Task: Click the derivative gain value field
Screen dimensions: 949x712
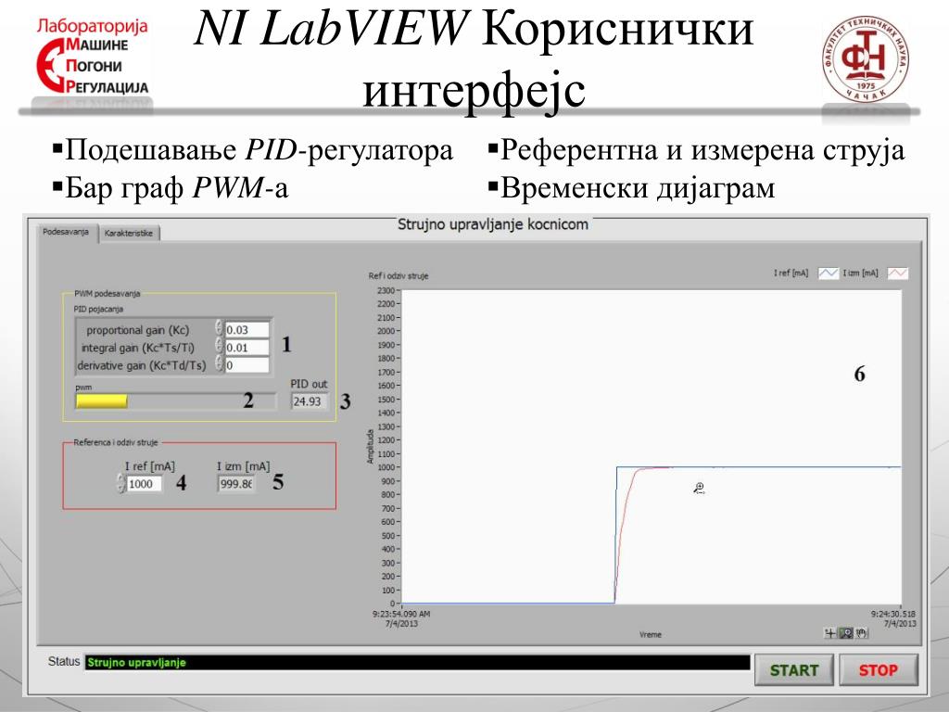Action: coord(247,365)
